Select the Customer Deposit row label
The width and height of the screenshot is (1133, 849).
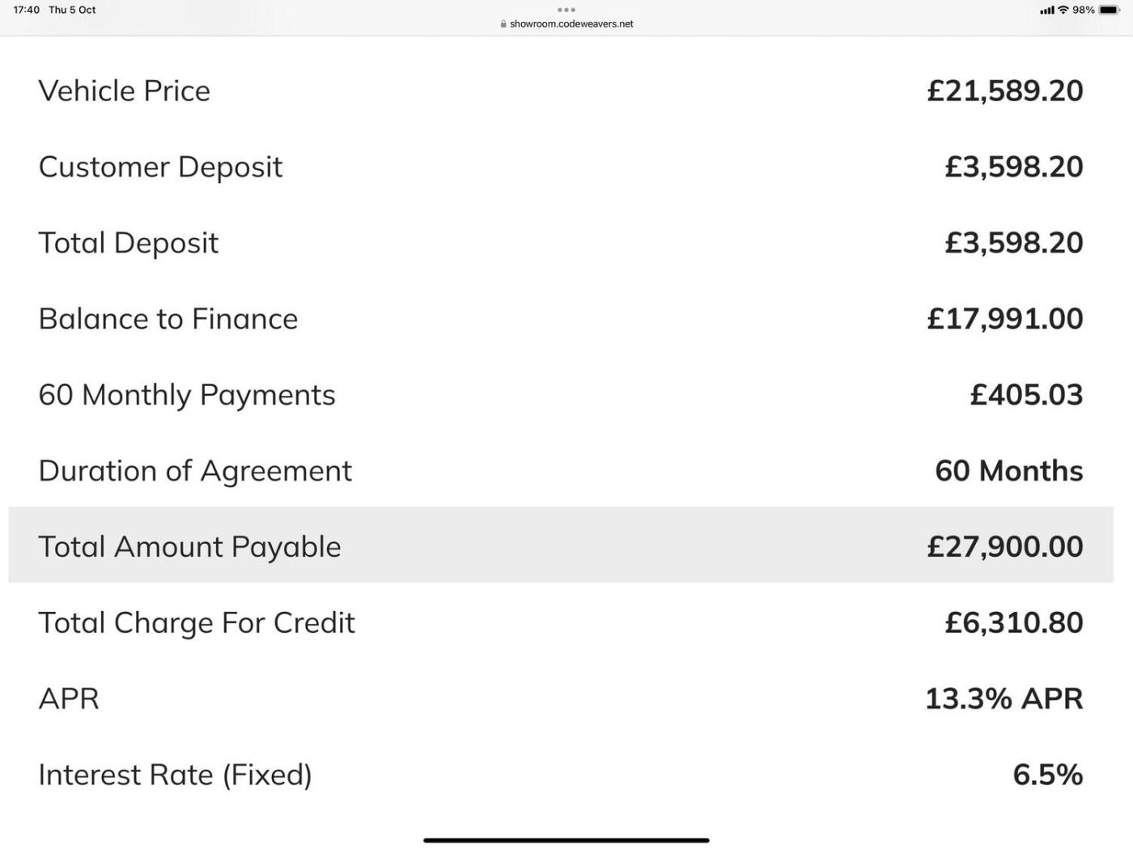point(160,167)
